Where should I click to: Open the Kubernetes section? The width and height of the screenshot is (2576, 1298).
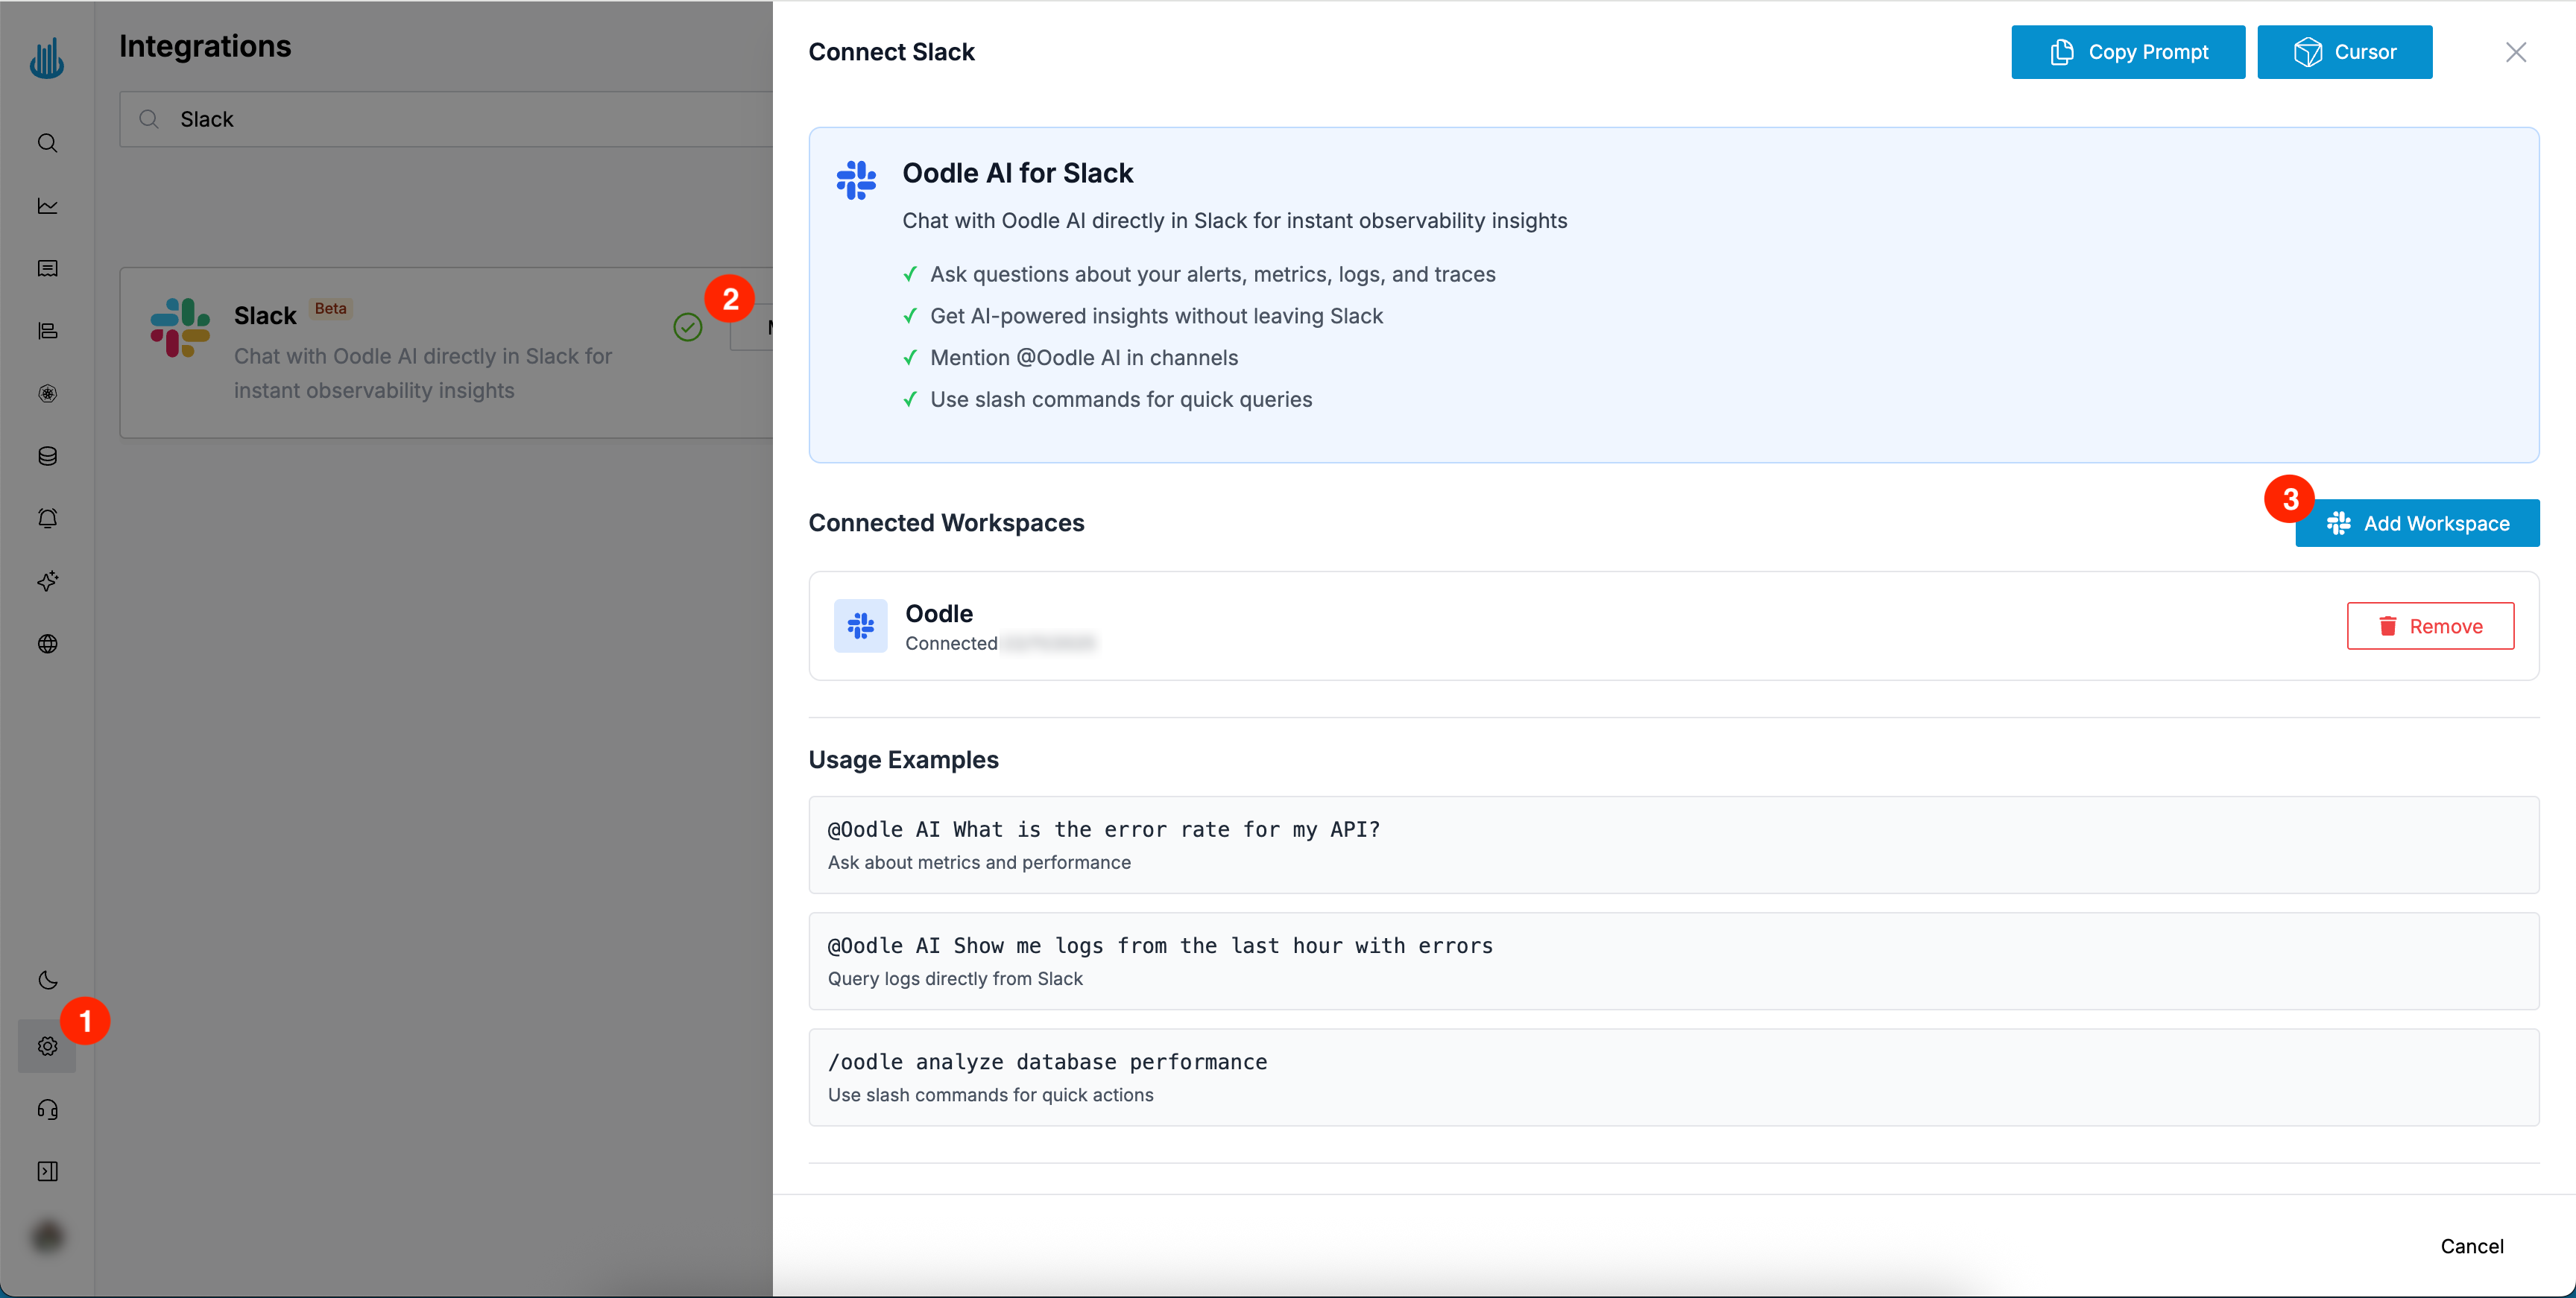pos(47,393)
